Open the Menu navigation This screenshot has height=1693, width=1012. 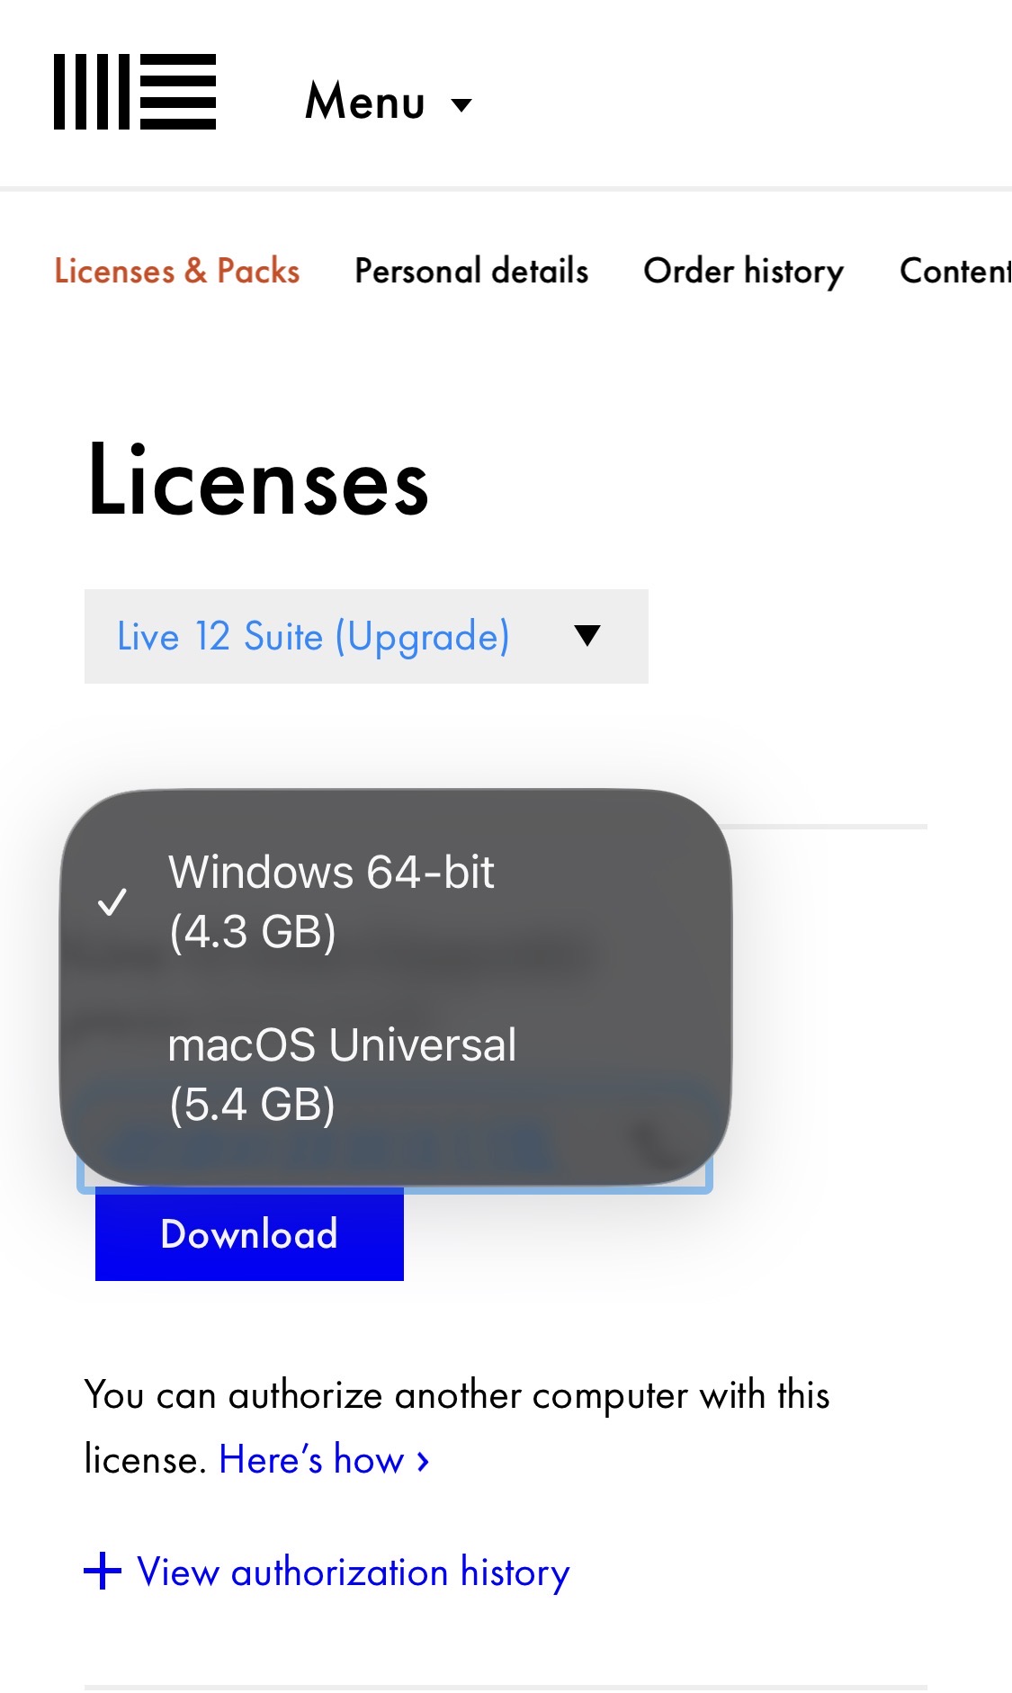tap(365, 101)
